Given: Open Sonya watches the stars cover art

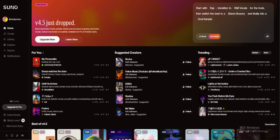Looking at the screenshot, I should [x=36, y=74].
